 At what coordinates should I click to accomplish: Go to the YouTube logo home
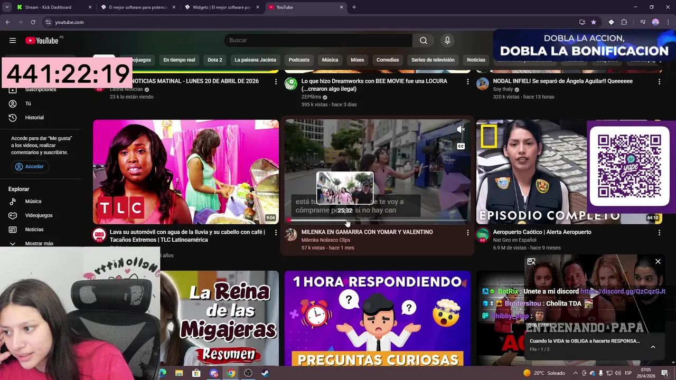[42, 41]
